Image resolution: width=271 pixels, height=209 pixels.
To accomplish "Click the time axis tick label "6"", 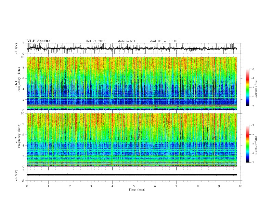I will pos(155,186).
